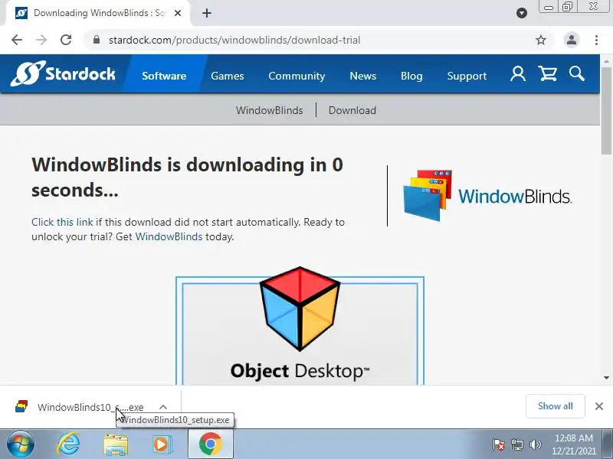The width and height of the screenshot is (613, 459).
Task: Click the Stardock logo in the header
Action: coord(63,73)
